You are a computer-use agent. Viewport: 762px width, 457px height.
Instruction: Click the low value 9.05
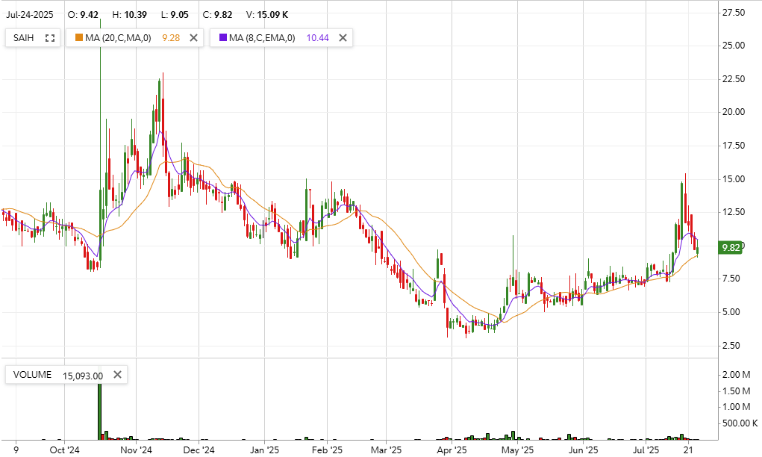[179, 15]
